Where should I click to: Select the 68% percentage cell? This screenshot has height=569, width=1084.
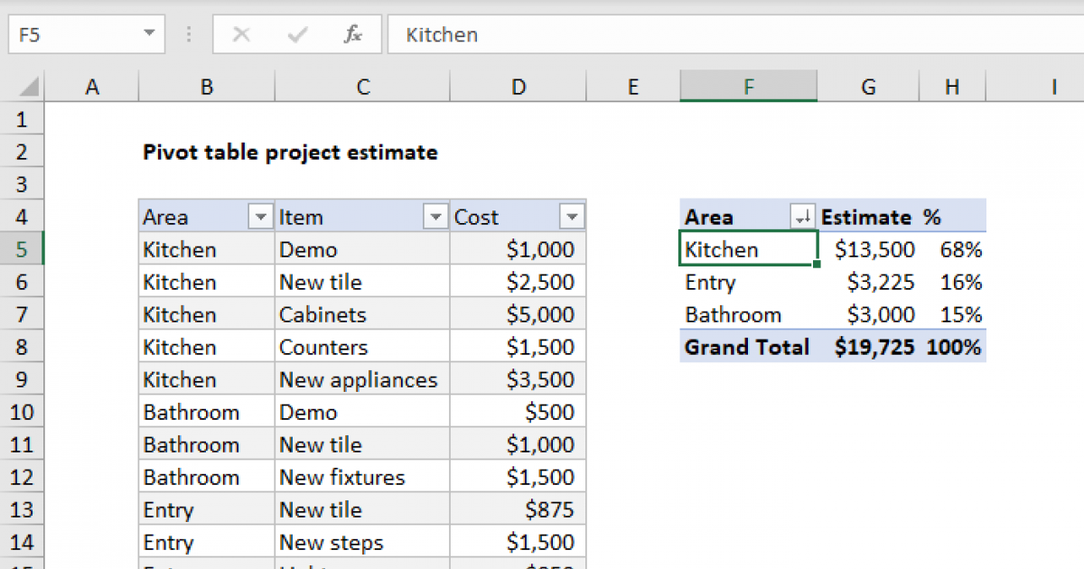pos(962,249)
